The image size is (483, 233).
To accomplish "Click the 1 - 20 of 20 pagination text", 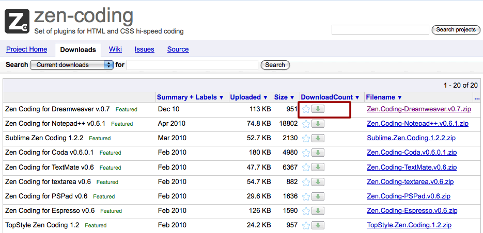I will coord(461,85).
